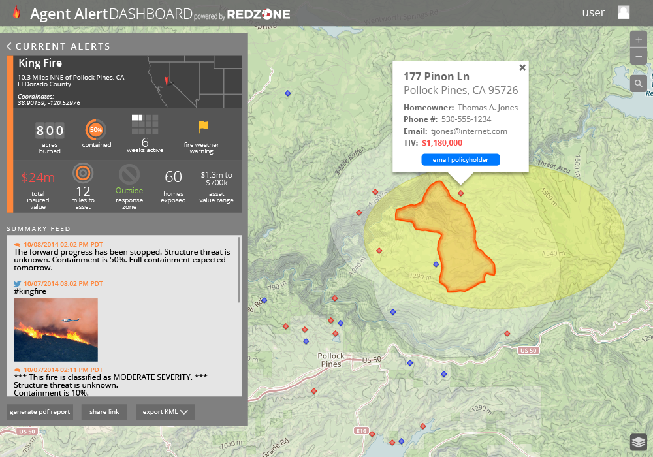Click the E16 road shield on the map
The image size is (653, 457).
point(362,431)
